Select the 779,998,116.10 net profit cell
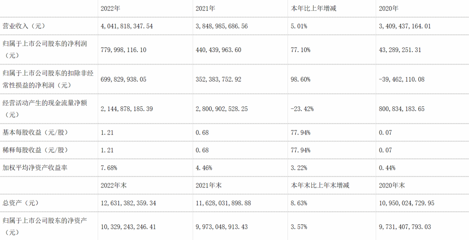The width and height of the screenshot is (469, 240). (123, 50)
